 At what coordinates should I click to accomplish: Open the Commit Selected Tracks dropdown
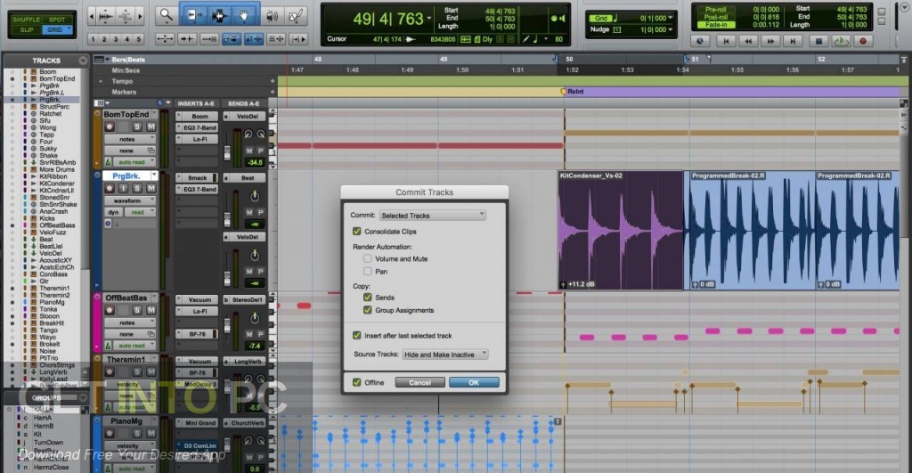tap(433, 216)
